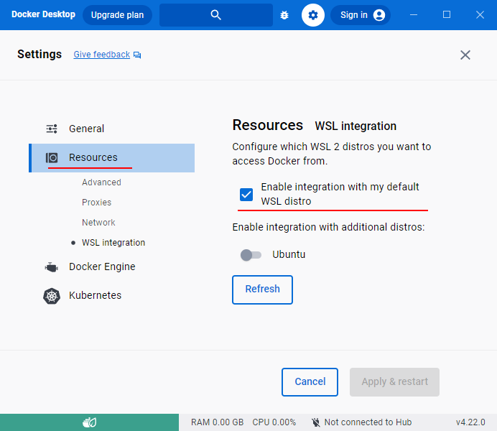The height and width of the screenshot is (431, 497).
Task: Click the Sign in button
Action: (x=361, y=15)
